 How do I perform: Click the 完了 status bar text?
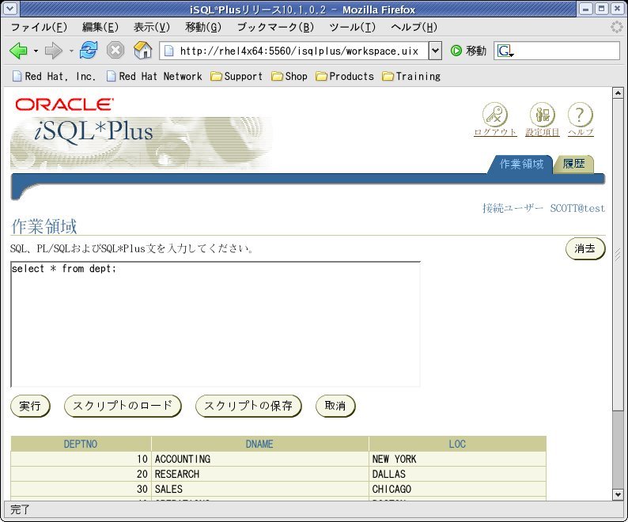pos(20,509)
